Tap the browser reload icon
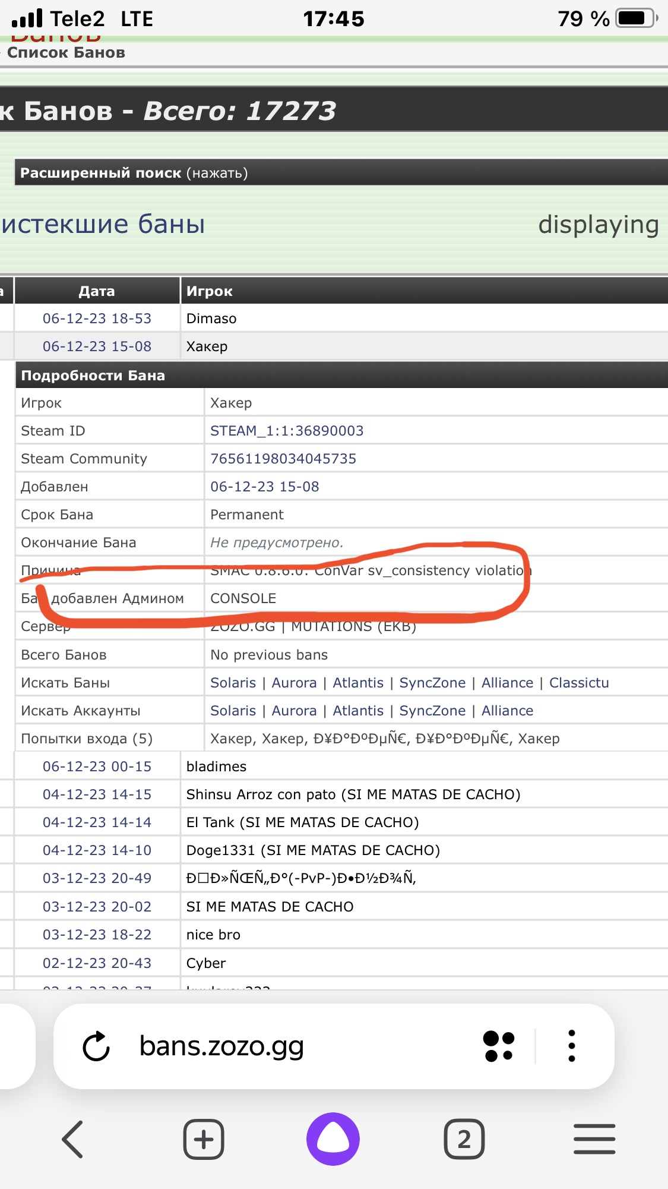This screenshot has width=668, height=1189. click(96, 1046)
